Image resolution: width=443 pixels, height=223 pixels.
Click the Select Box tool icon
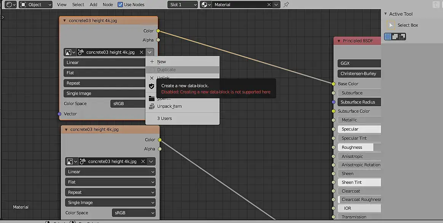click(x=391, y=25)
